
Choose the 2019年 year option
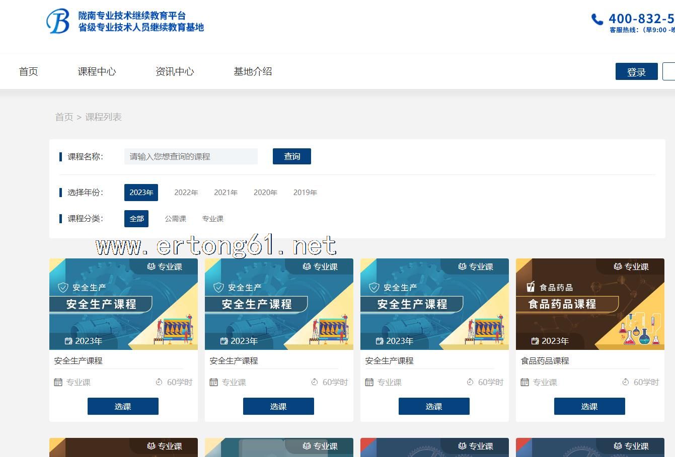tap(305, 193)
